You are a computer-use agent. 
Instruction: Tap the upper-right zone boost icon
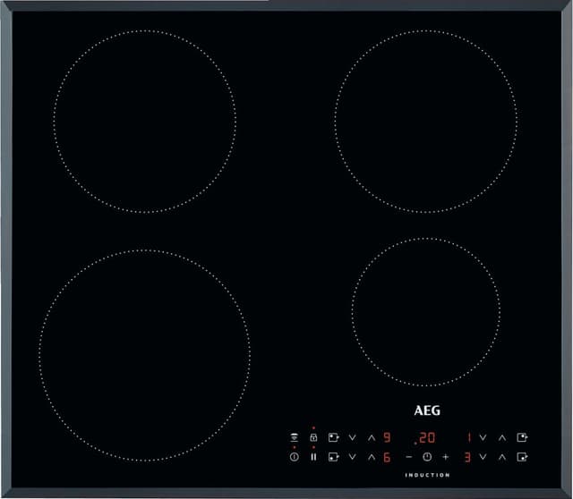click(523, 437)
